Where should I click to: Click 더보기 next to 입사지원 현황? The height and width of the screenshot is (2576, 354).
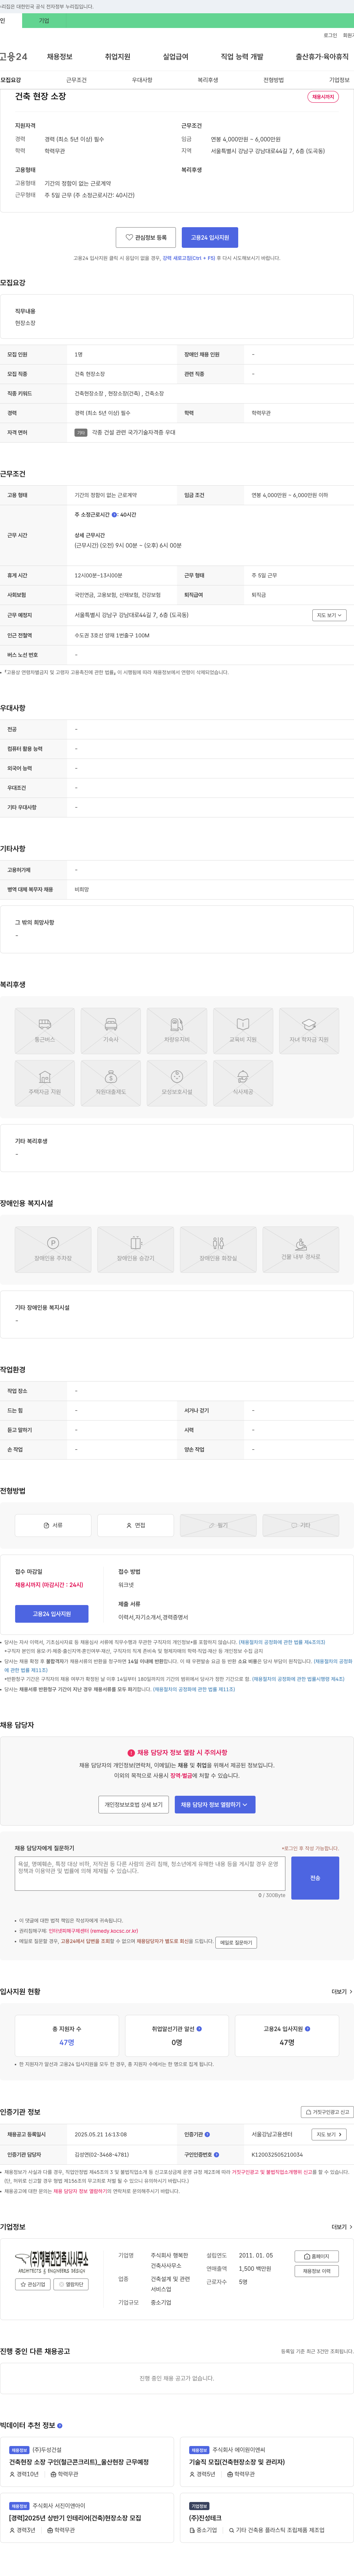coord(342,1992)
